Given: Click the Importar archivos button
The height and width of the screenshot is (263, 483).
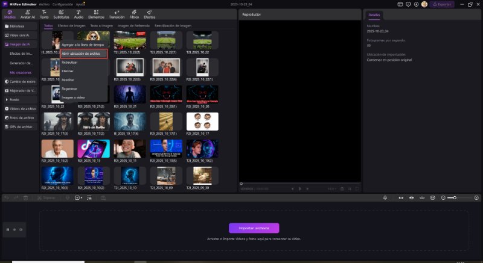Looking at the screenshot, I should [x=254, y=228].
